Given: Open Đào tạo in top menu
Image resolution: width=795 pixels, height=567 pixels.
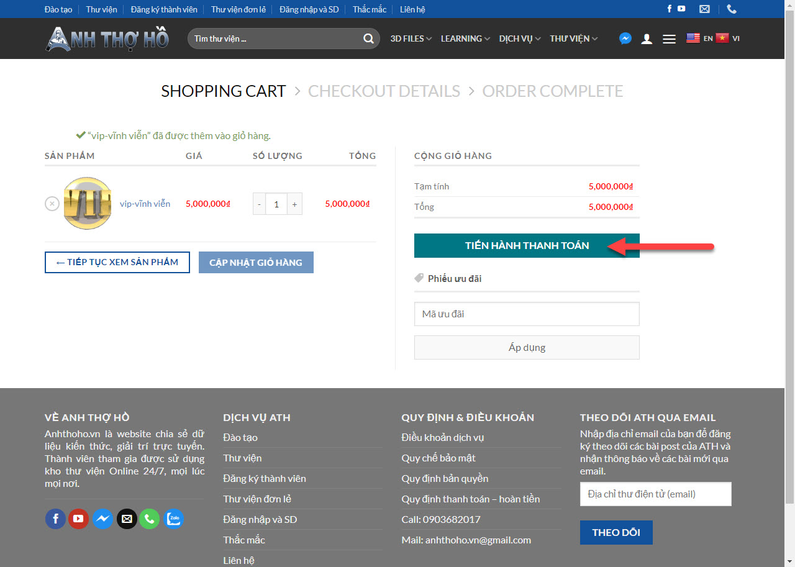Looking at the screenshot, I should click(58, 9).
